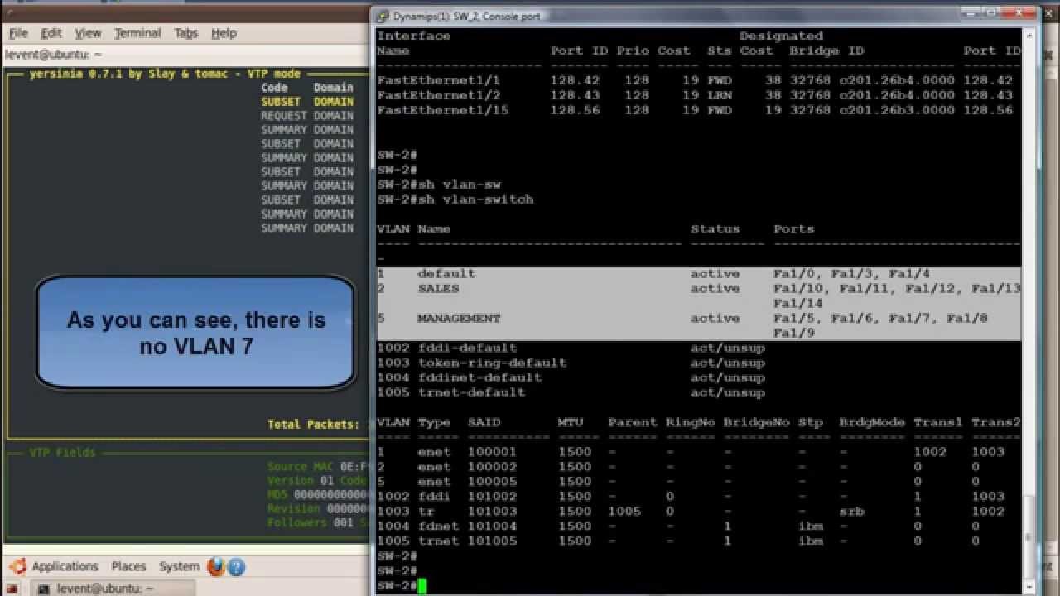Click the 'srb' bridge mode value
This screenshot has height=596, width=1060.
tap(851, 512)
